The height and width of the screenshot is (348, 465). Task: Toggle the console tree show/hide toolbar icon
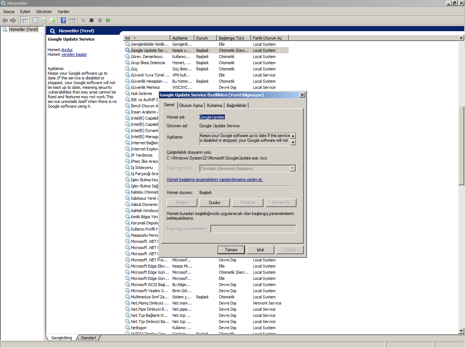25,20
